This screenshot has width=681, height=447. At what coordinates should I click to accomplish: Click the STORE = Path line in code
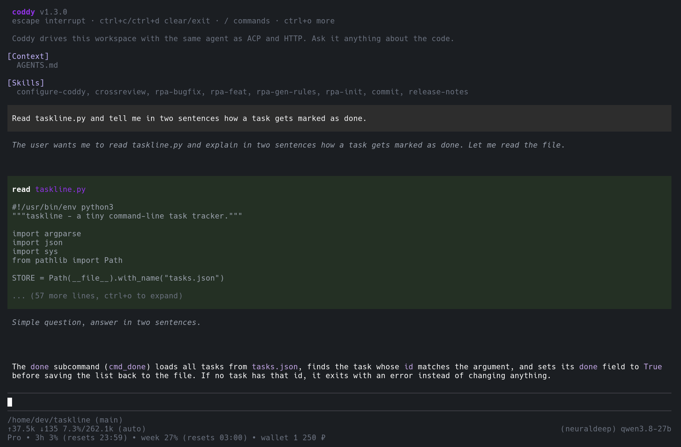tap(118, 278)
